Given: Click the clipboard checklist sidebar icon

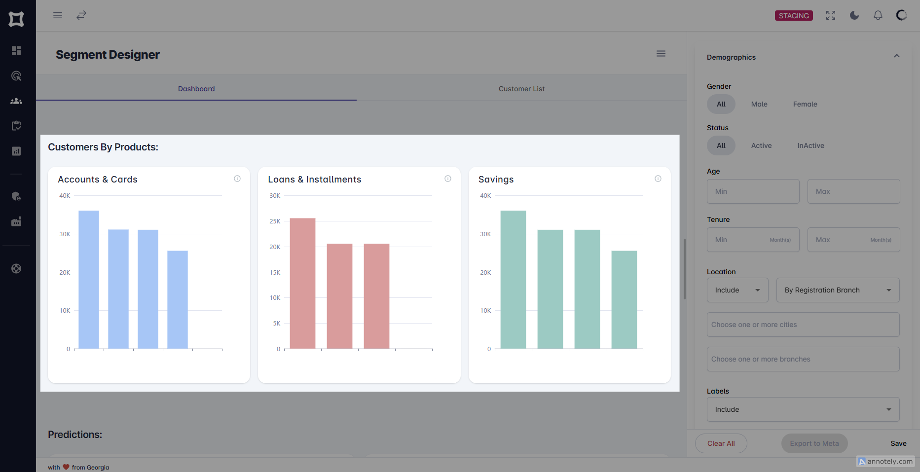Looking at the screenshot, I should 16,126.
